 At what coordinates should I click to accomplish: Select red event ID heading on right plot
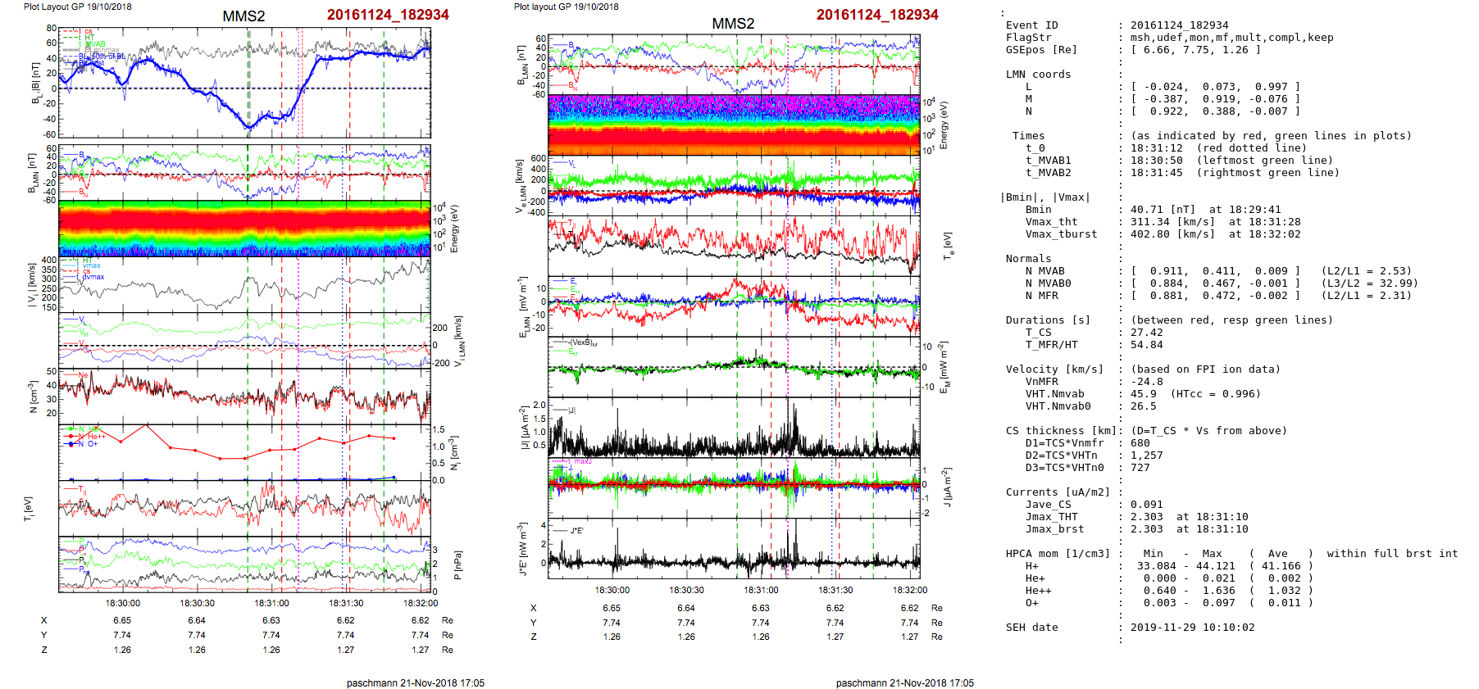876,15
